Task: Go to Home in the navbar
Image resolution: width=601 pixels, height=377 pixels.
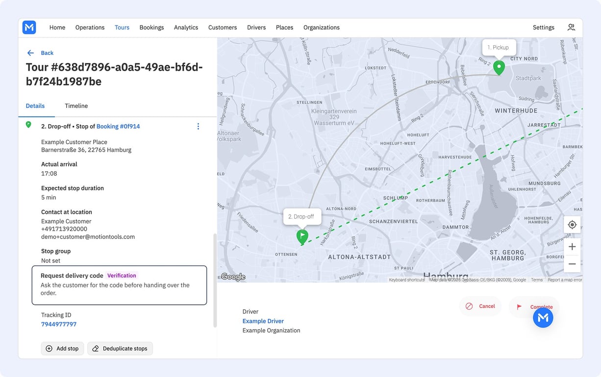Action: coord(57,27)
